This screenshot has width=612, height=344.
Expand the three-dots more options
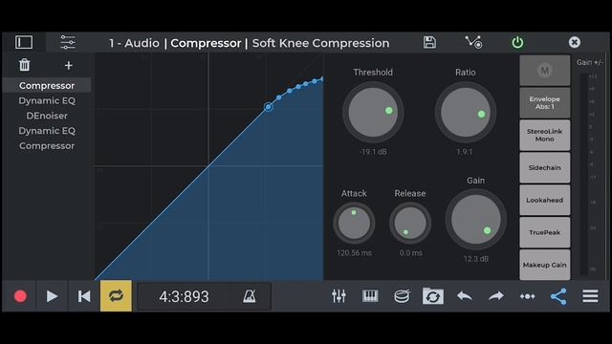click(x=527, y=296)
